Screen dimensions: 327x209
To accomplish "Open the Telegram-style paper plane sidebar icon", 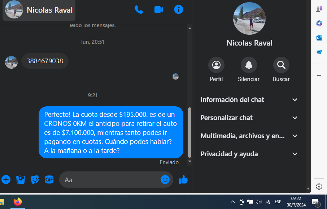I will click(x=319, y=52).
